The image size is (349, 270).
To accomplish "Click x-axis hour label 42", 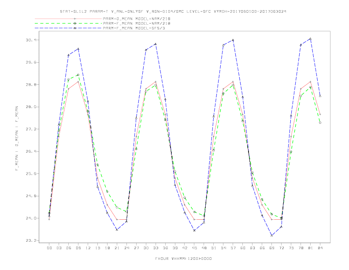I will 185,248.
